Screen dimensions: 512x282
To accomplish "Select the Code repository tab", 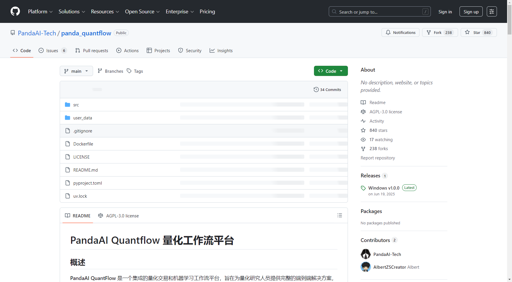I will [22, 50].
